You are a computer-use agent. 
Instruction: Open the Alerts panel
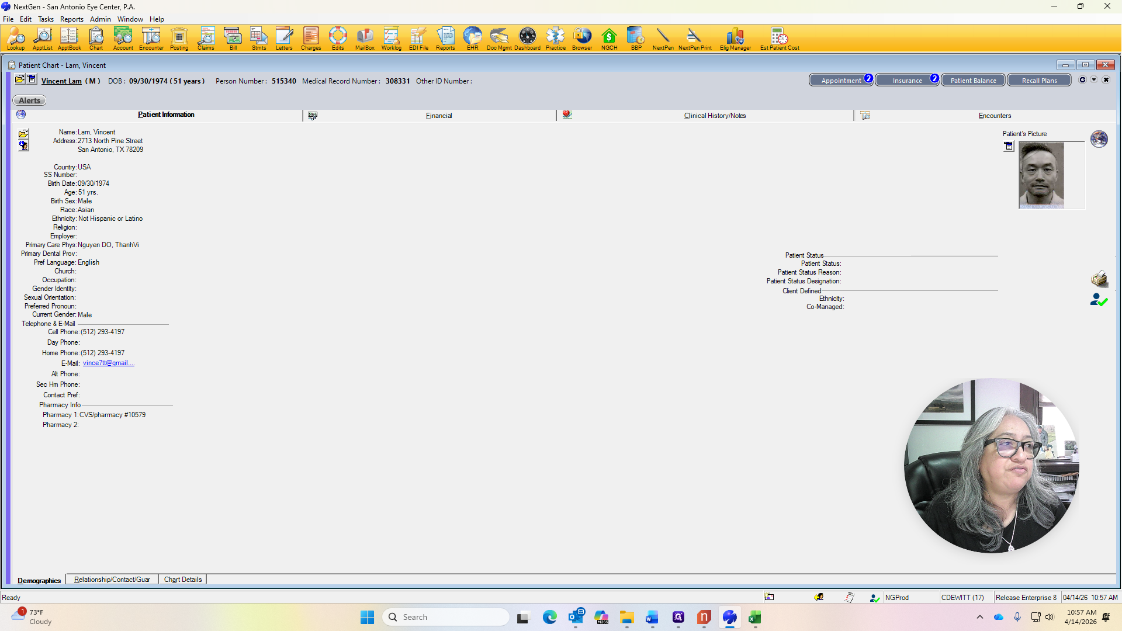(29, 100)
